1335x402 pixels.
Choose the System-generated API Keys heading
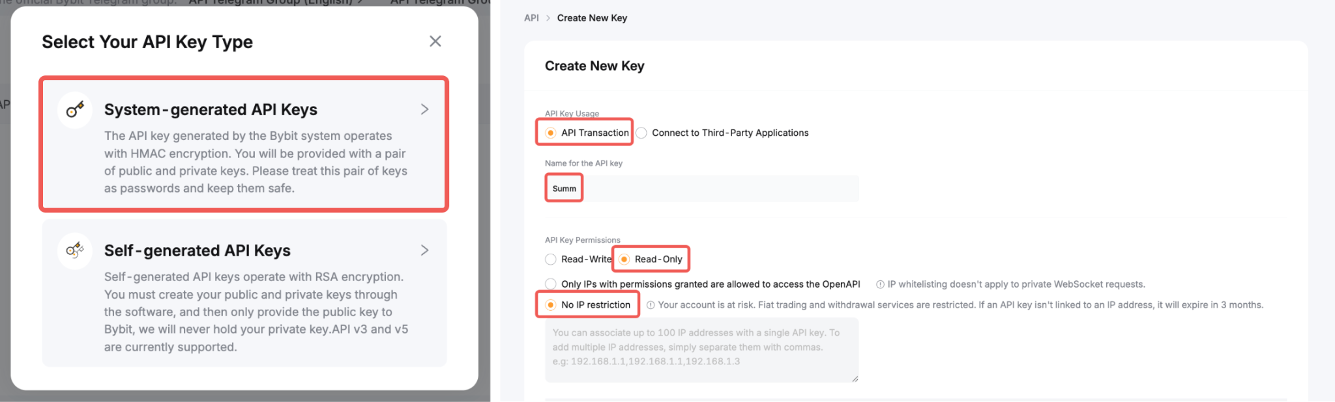(211, 110)
